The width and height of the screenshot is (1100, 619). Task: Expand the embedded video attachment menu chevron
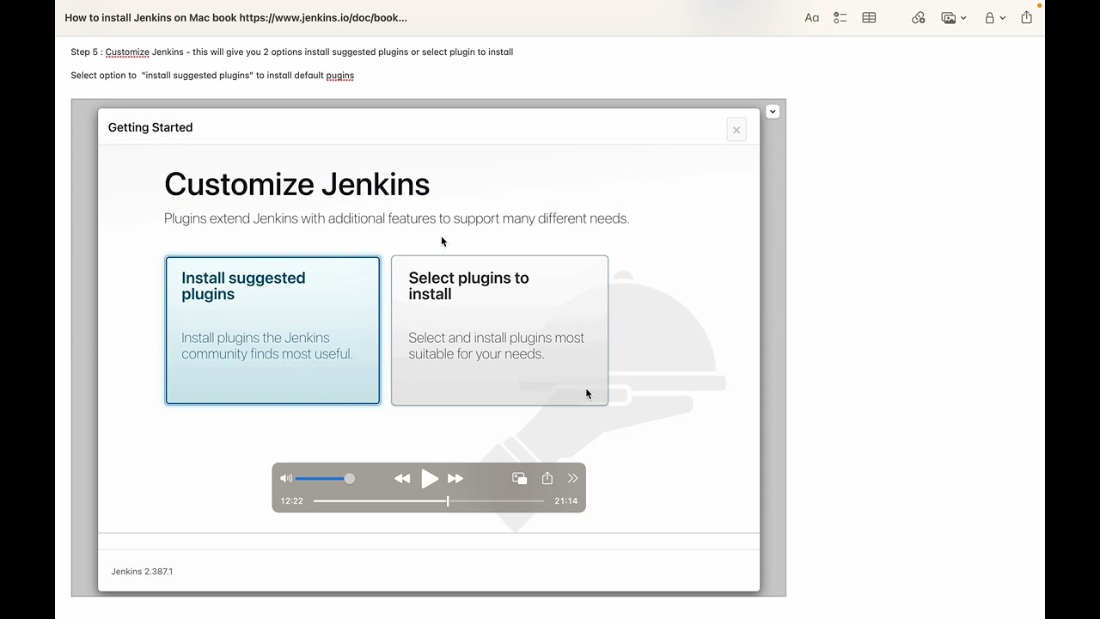click(772, 111)
